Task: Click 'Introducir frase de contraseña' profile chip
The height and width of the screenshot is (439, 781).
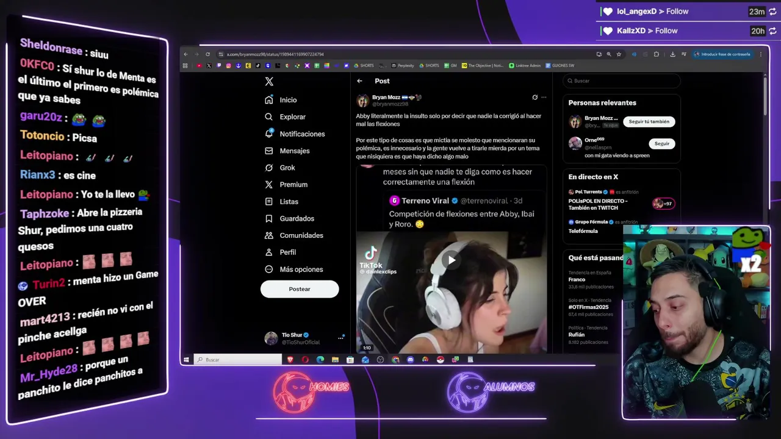Action: 723,54
